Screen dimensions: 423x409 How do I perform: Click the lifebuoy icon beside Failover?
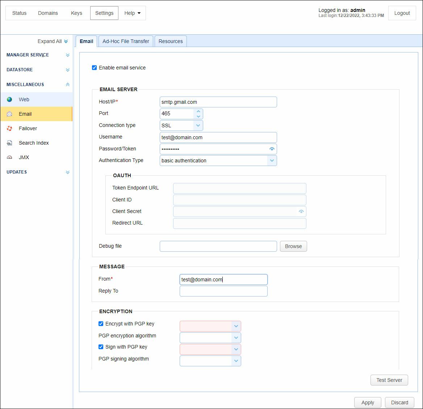pyautogui.click(x=9, y=128)
